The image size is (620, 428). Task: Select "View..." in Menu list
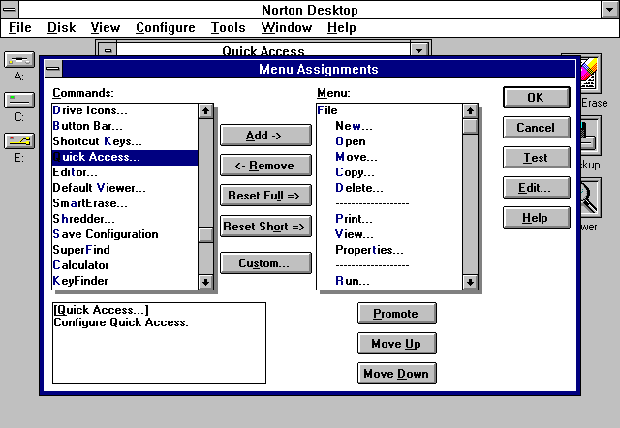coord(389,234)
